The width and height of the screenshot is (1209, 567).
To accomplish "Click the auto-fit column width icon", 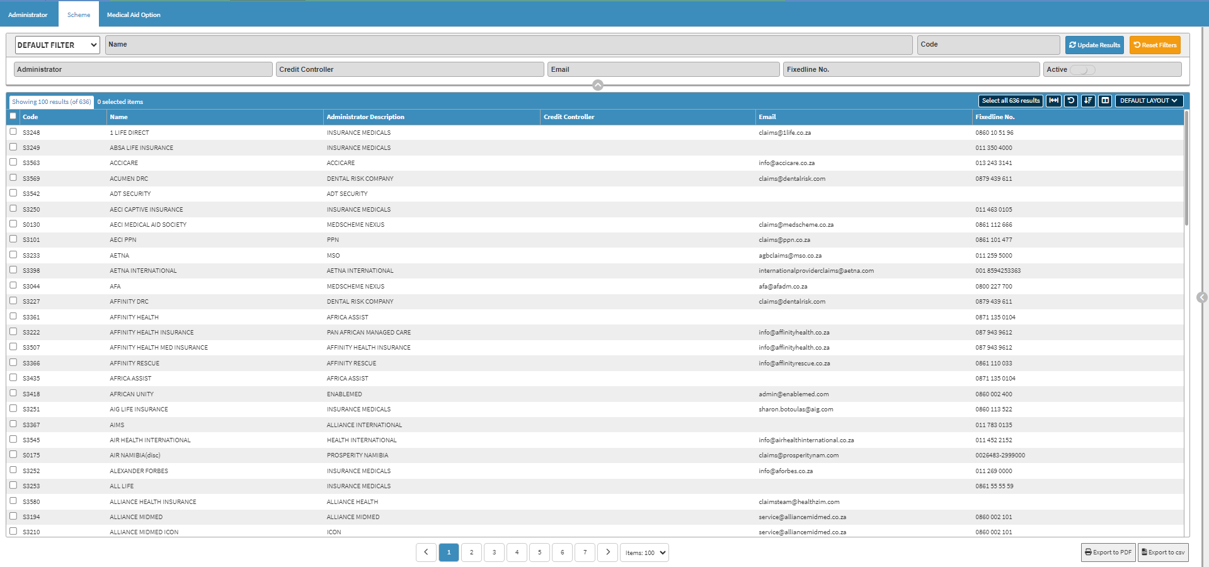I will point(1053,101).
